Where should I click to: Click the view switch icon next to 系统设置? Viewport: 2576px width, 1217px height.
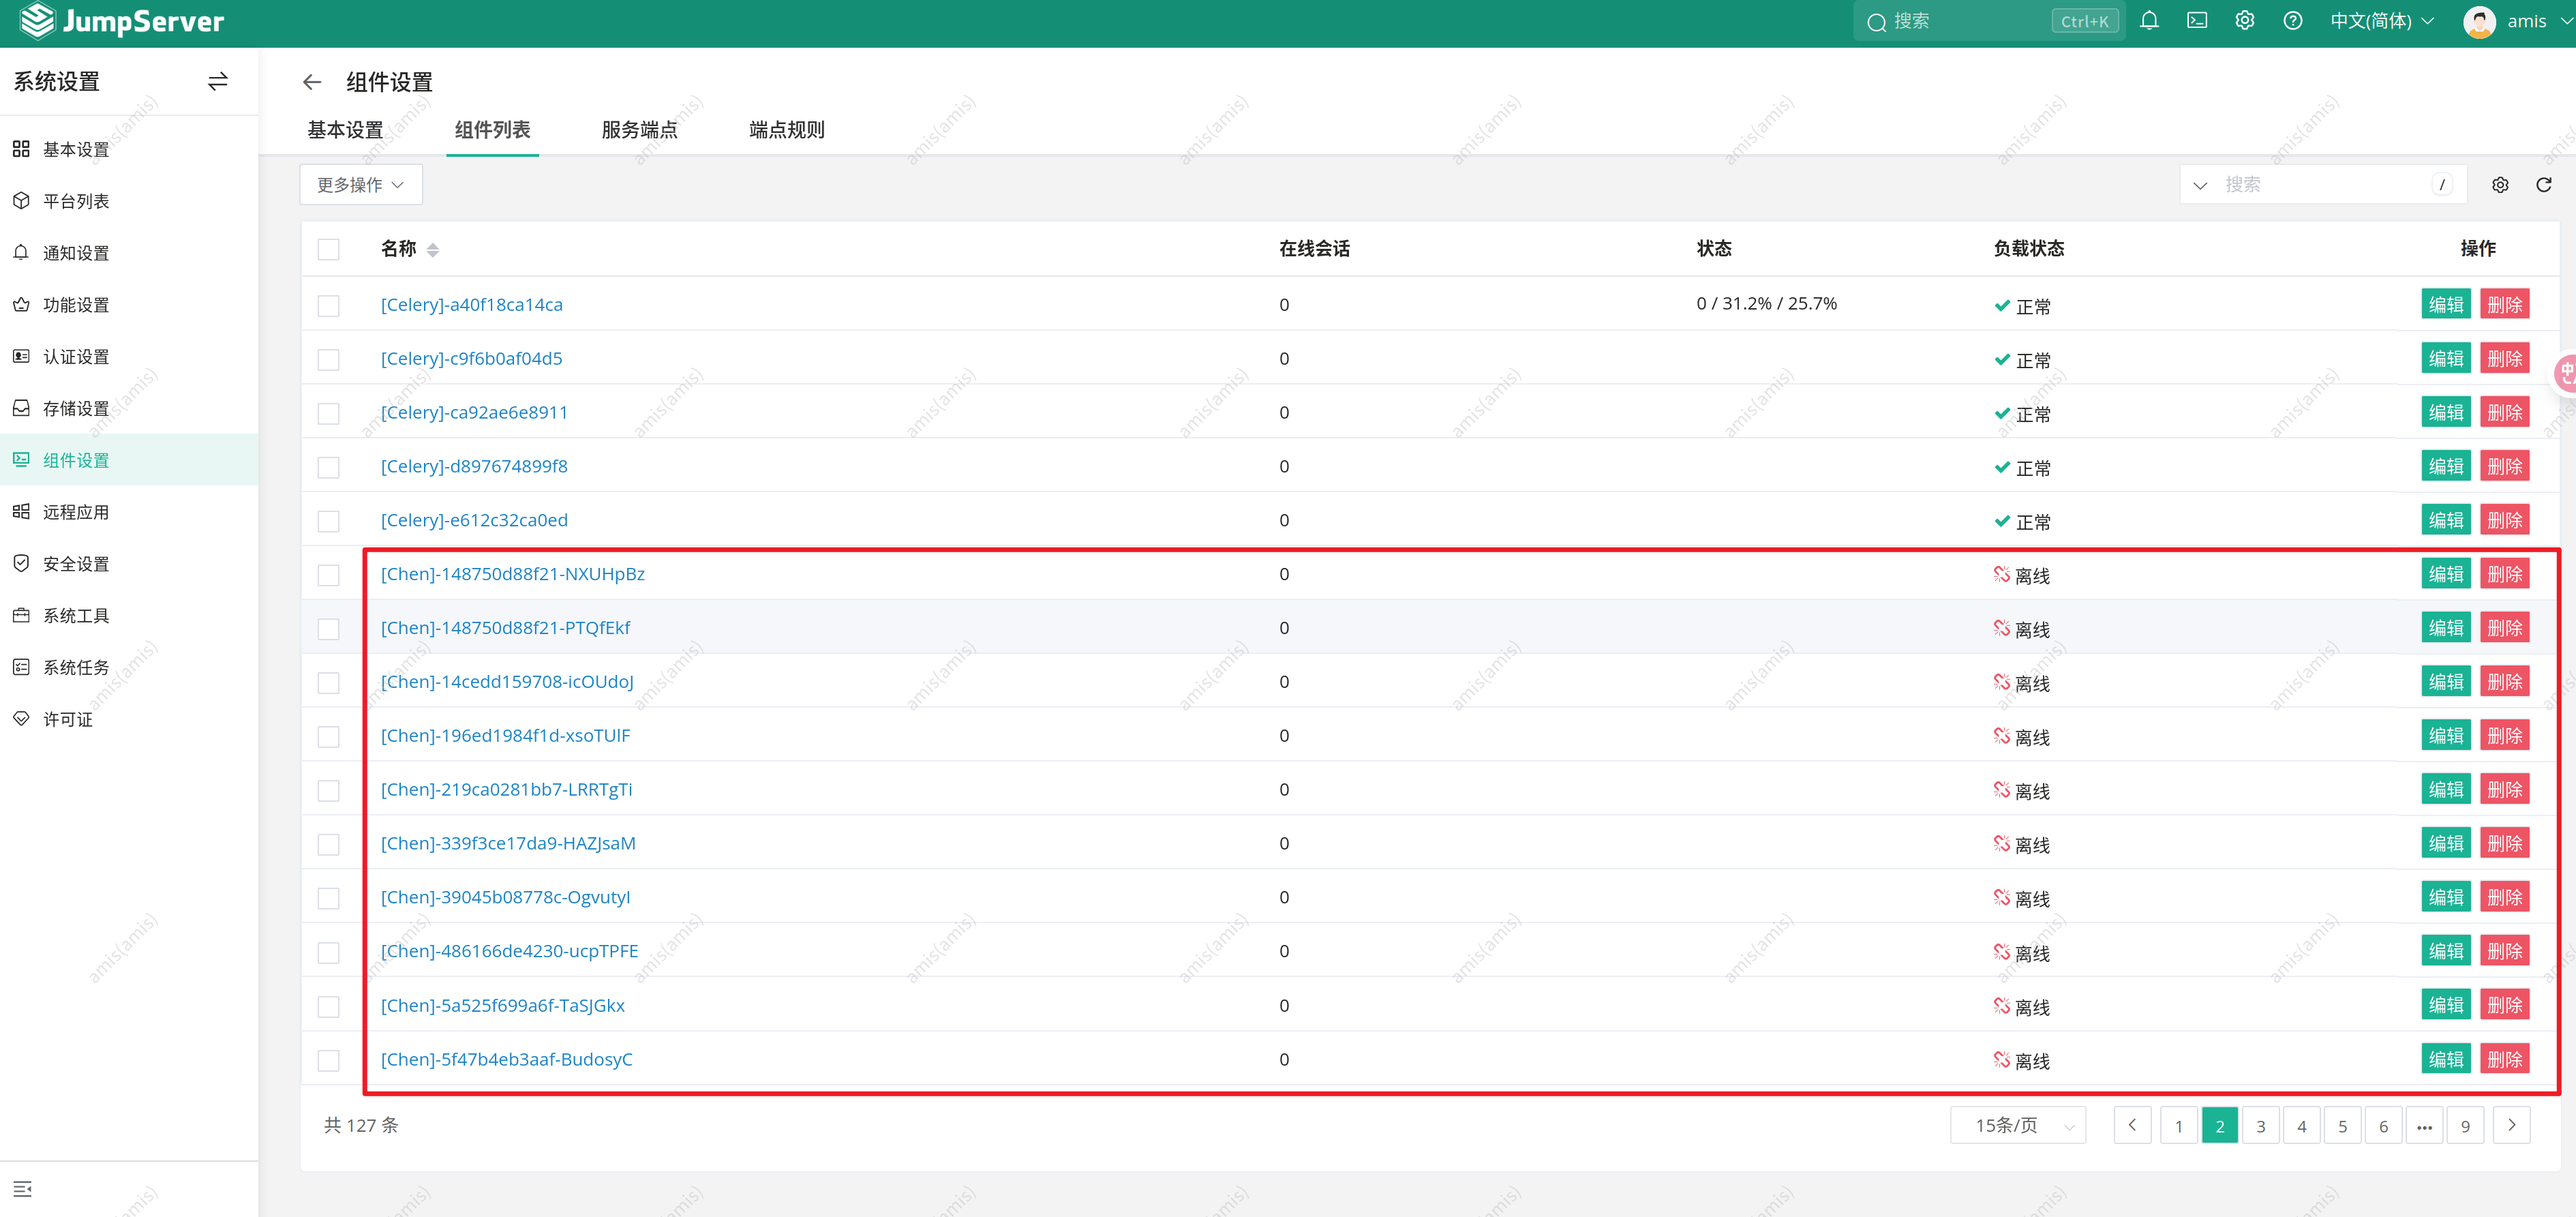218,82
